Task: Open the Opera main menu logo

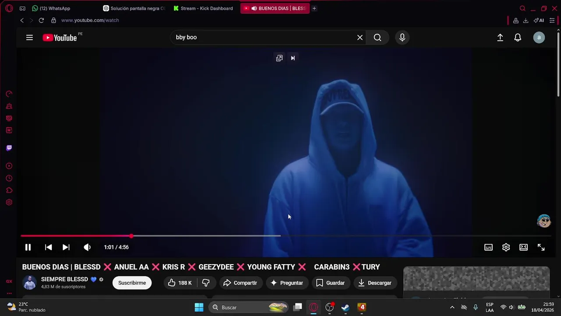Action: pos(9,8)
